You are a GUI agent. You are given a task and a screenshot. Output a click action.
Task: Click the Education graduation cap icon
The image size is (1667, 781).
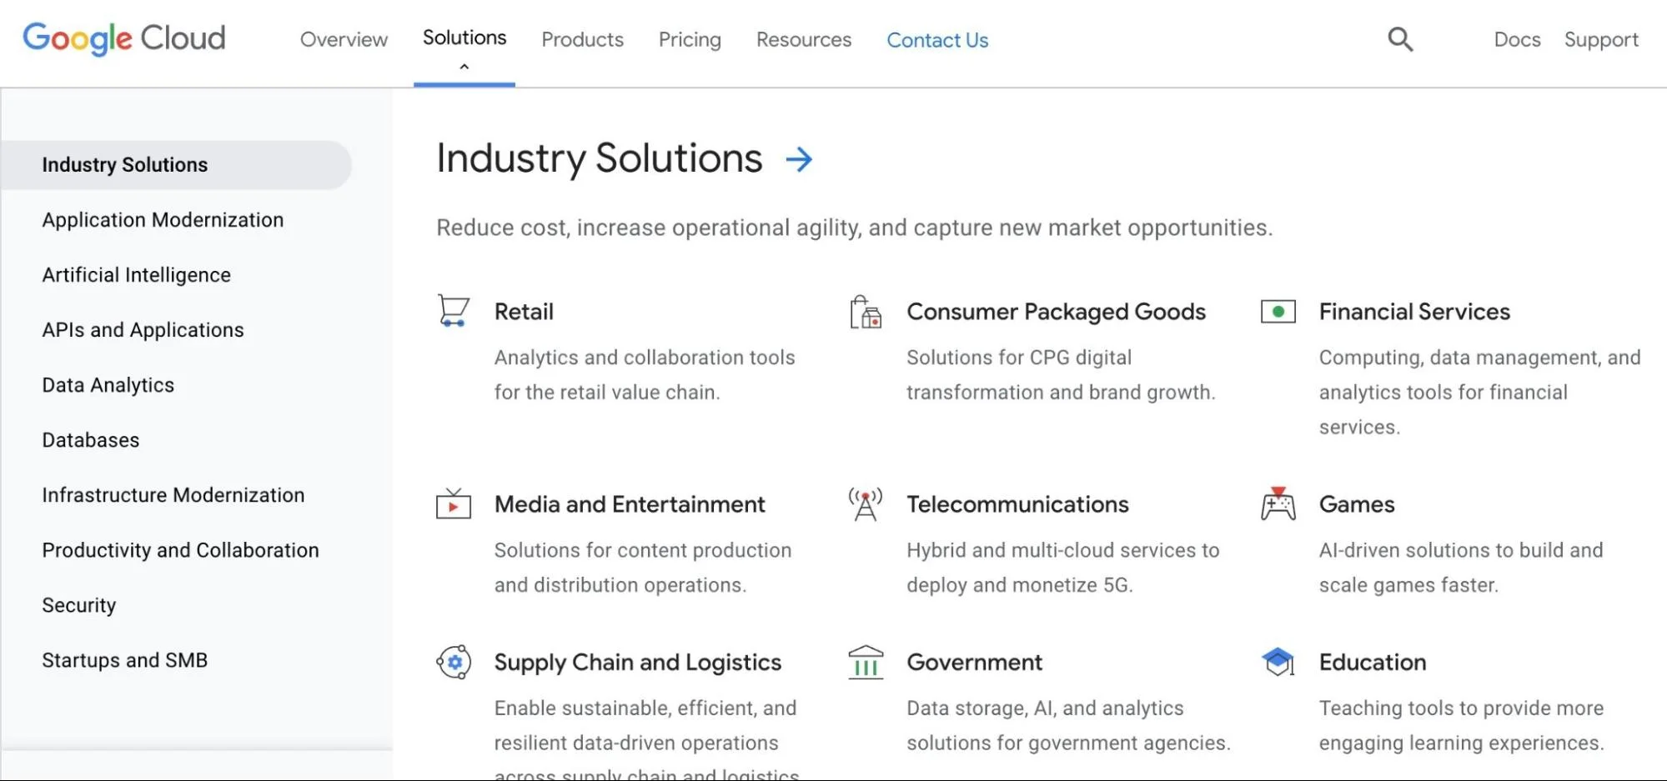pyautogui.click(x=1278, y=663)
